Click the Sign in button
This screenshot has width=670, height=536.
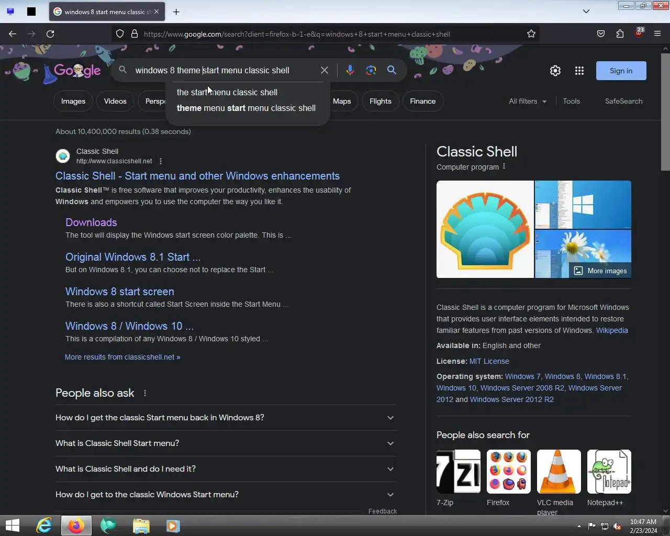(x=621, y=71)
